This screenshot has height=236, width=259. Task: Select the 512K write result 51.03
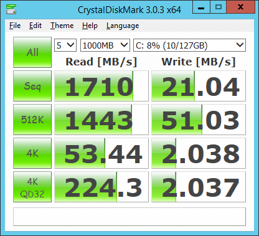point(199,120)
